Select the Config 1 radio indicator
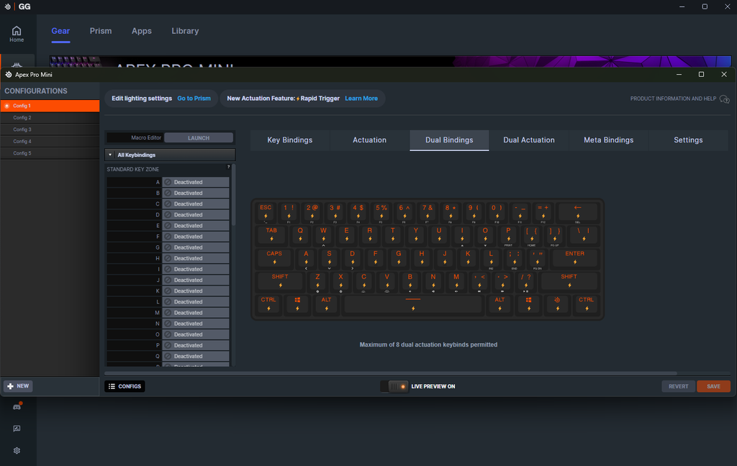737x466 pixels. tap(7, 106)
